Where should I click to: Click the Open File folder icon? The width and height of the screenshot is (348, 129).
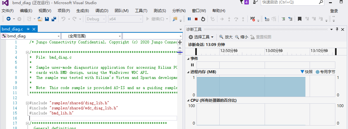(x=40, y=19)
